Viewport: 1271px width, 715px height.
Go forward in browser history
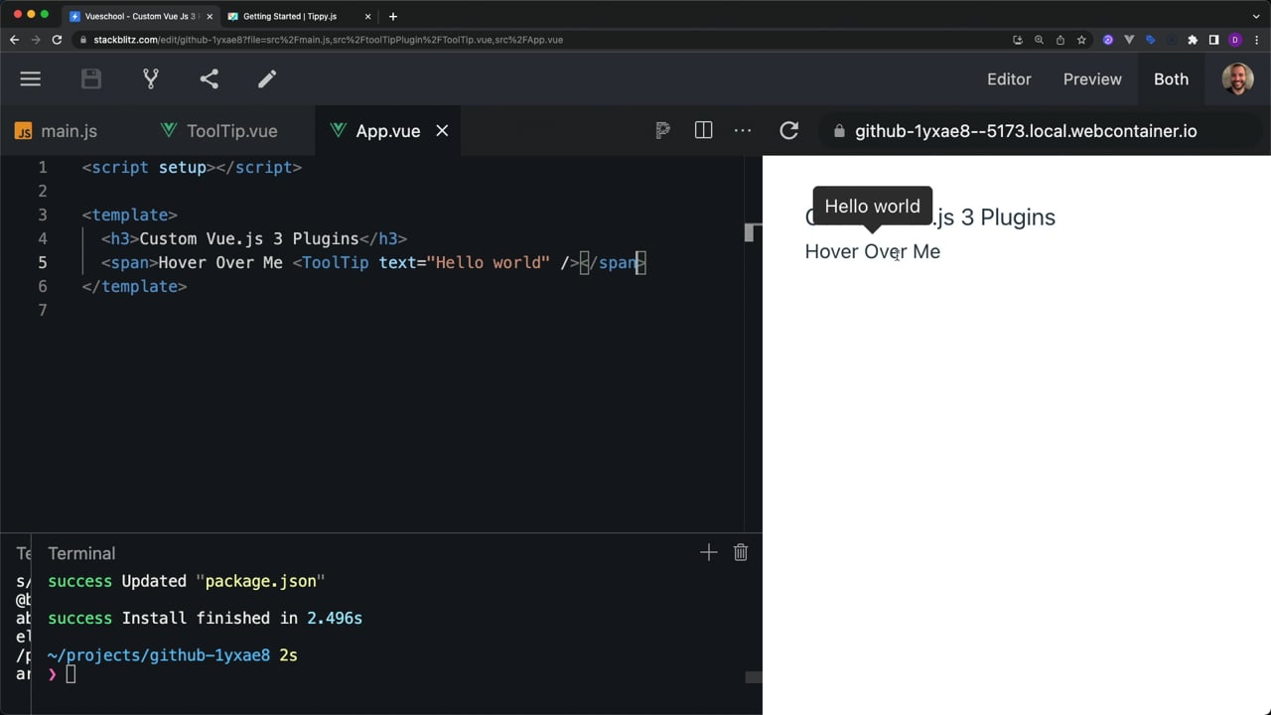point(36,40)
